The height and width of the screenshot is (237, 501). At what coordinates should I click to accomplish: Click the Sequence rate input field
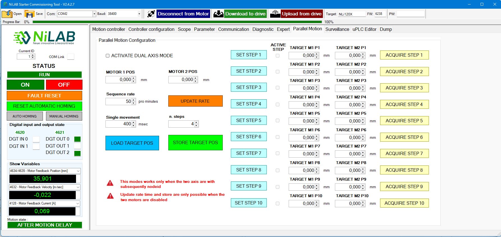coord(118,101)
